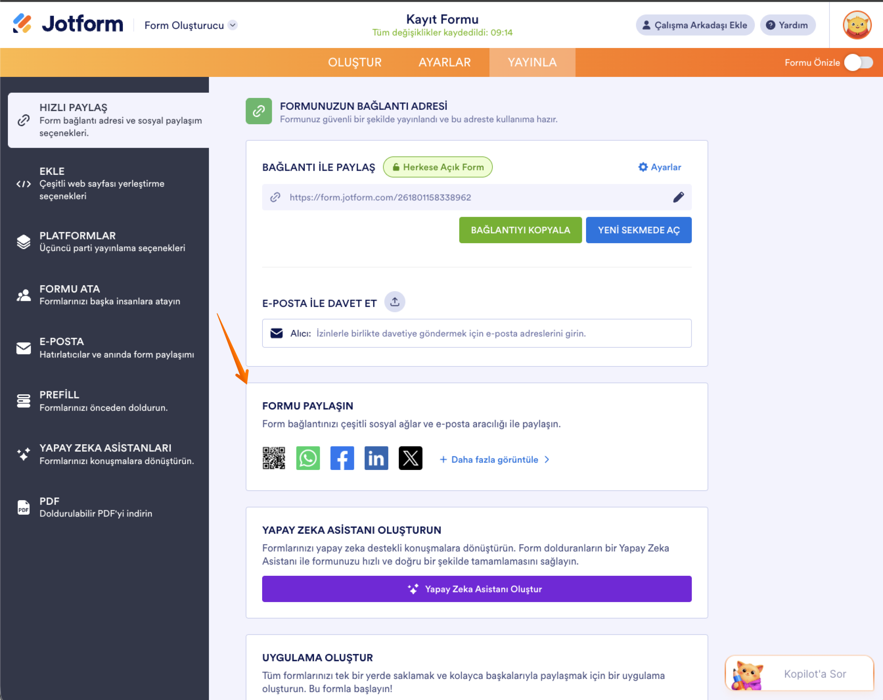
Task: Switch to the AYARLAR tab
Action: (444, 62)
